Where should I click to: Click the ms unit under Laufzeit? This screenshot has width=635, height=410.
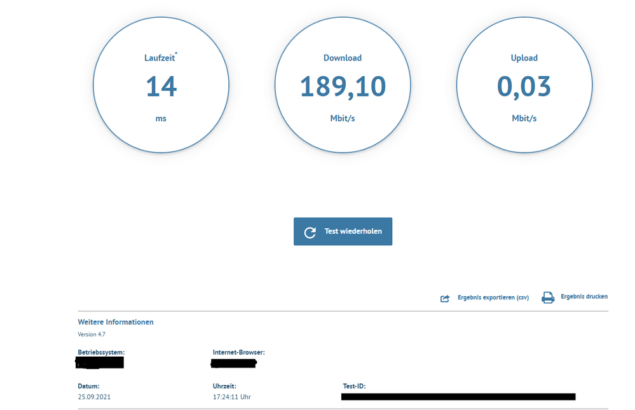161,119
